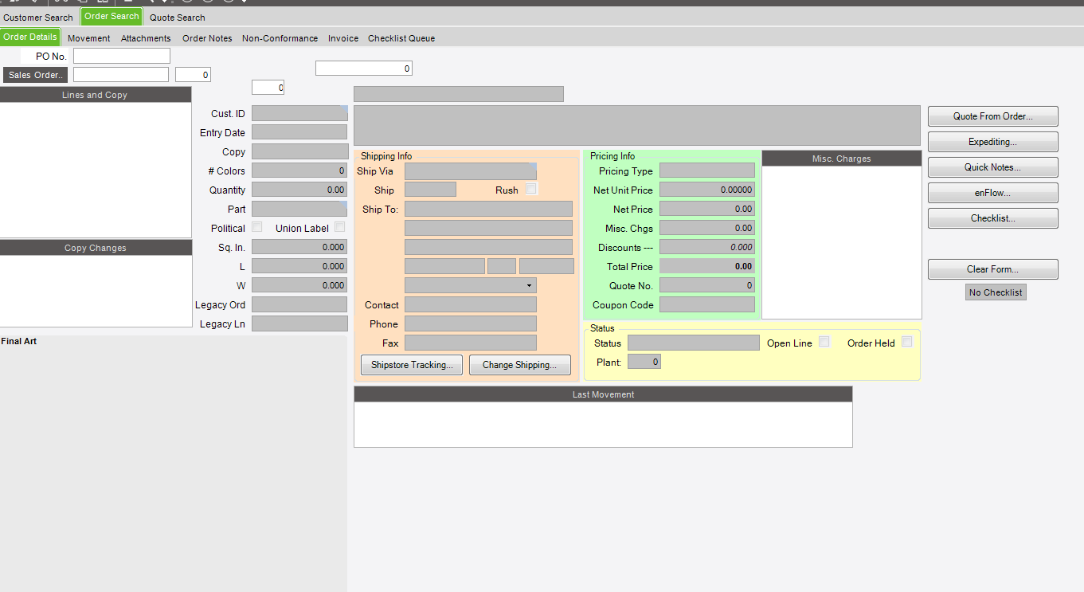Viewport: 1084px width, 592px height.
Task: Select the Attachments tab
Action: point(146,38)
